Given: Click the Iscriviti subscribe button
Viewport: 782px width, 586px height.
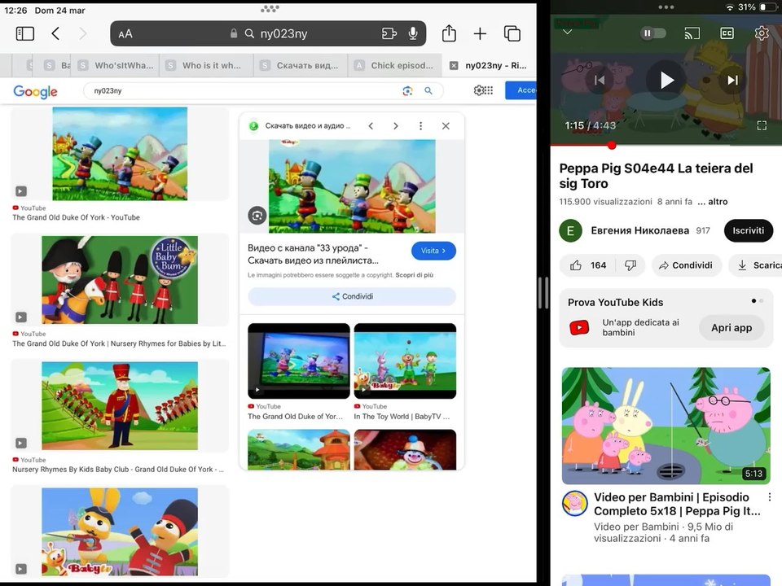Looking at the screenshot, I should point(748,230).
